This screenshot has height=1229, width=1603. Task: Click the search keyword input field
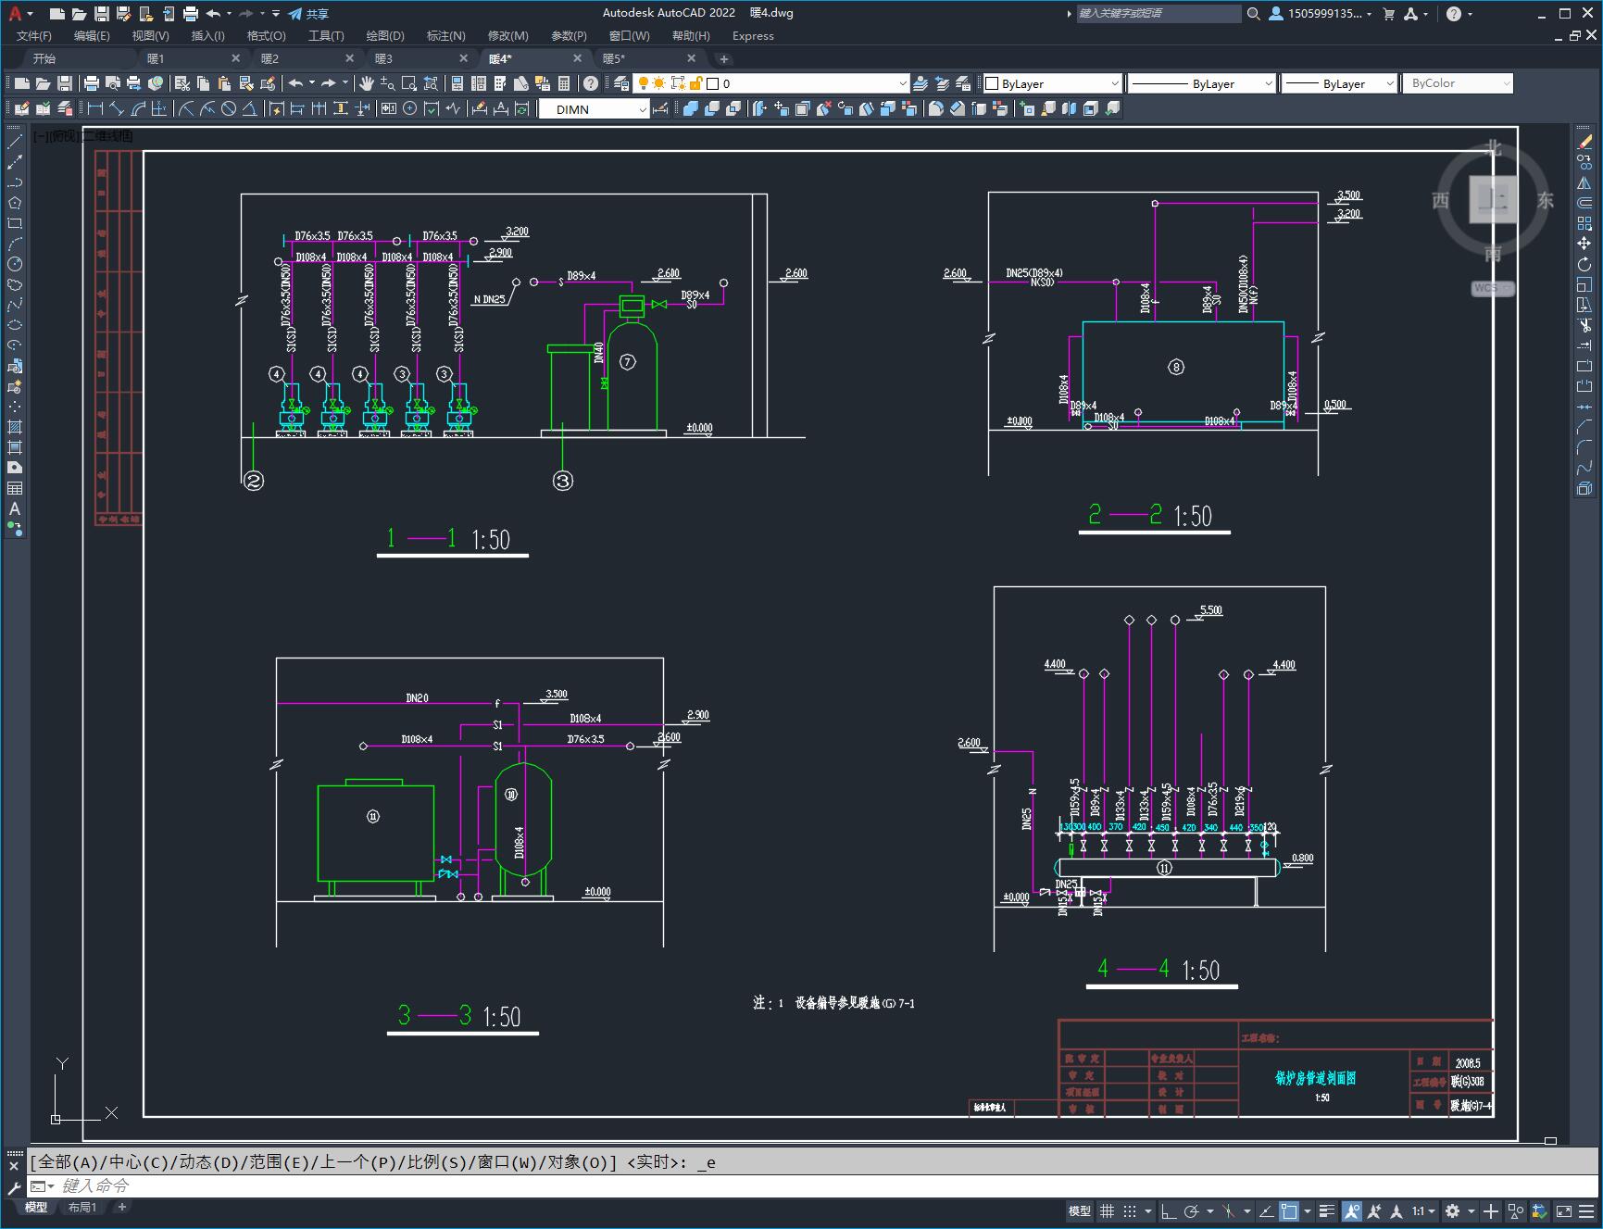(1158, 14)
